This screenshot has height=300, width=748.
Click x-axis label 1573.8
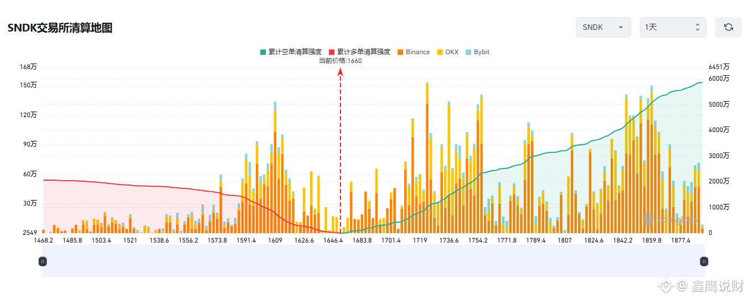[217, 240]
